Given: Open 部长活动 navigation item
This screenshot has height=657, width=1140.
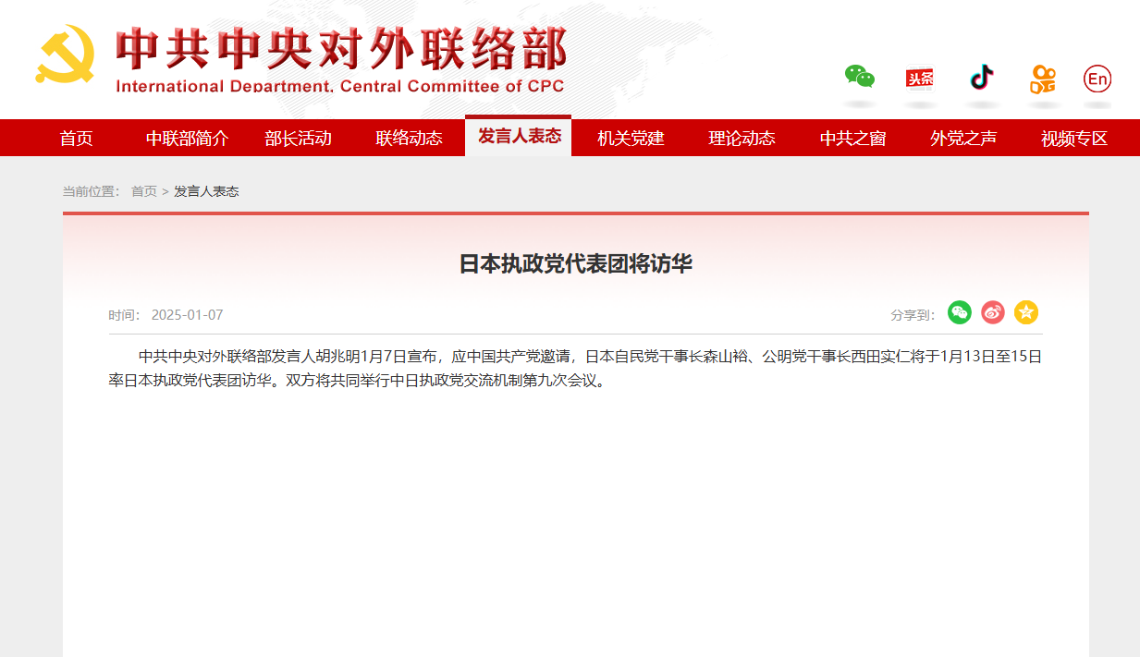Looking at the screenshot, I should (x=298, y=139).
